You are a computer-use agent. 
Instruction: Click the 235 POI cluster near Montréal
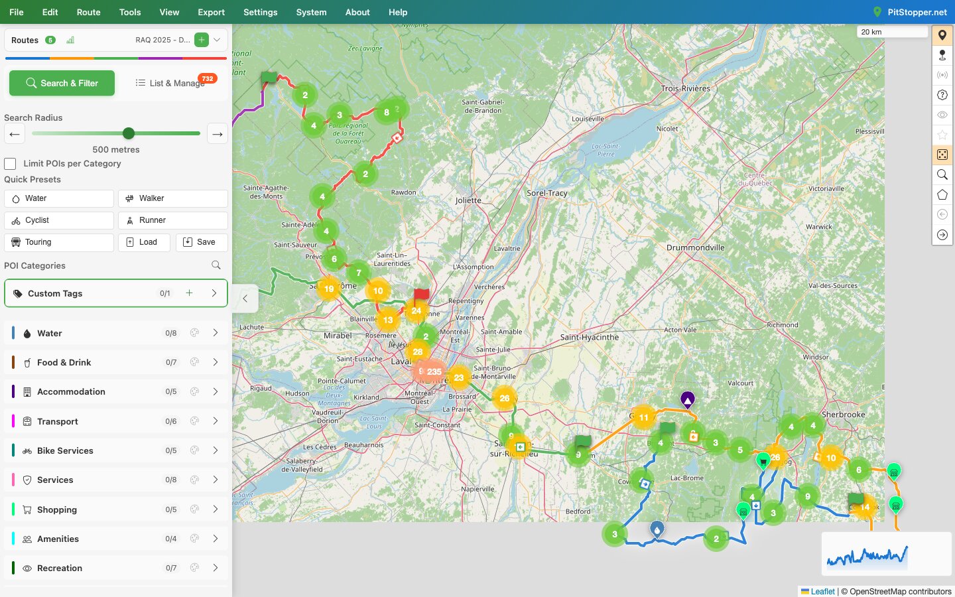point(434,371)
